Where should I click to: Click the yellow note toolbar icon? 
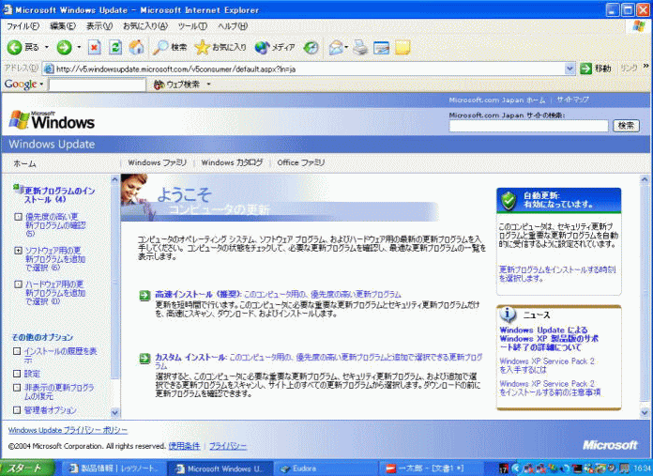(x=402, y=48)
